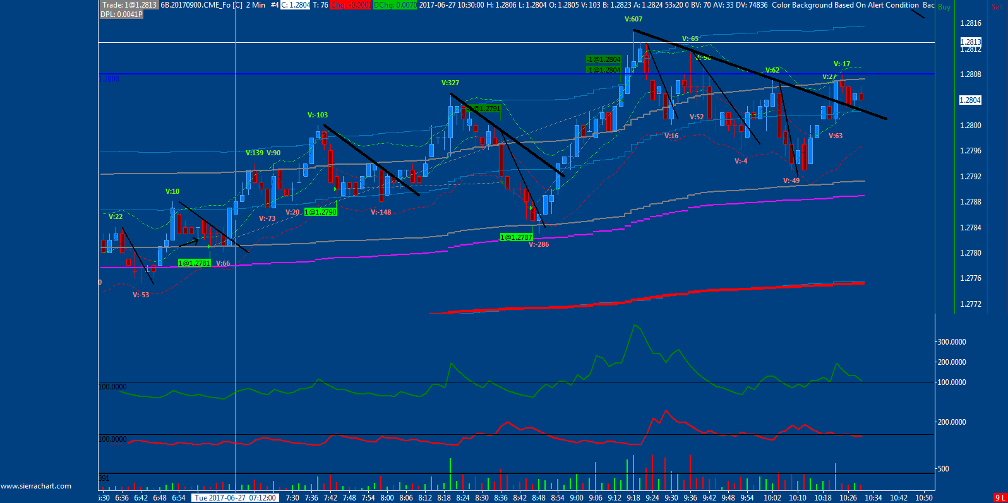Click the DPL: 0.0041P label
This screenshot has width=1008, height=503.
click(121, 14)
